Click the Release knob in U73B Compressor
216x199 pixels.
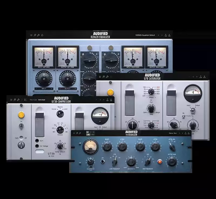60,130
